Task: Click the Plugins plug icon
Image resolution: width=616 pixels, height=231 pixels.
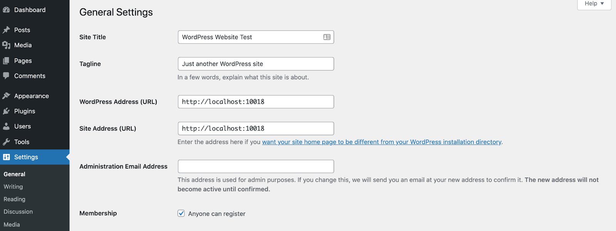Action: pyautogui.click(x=6, y=111)
